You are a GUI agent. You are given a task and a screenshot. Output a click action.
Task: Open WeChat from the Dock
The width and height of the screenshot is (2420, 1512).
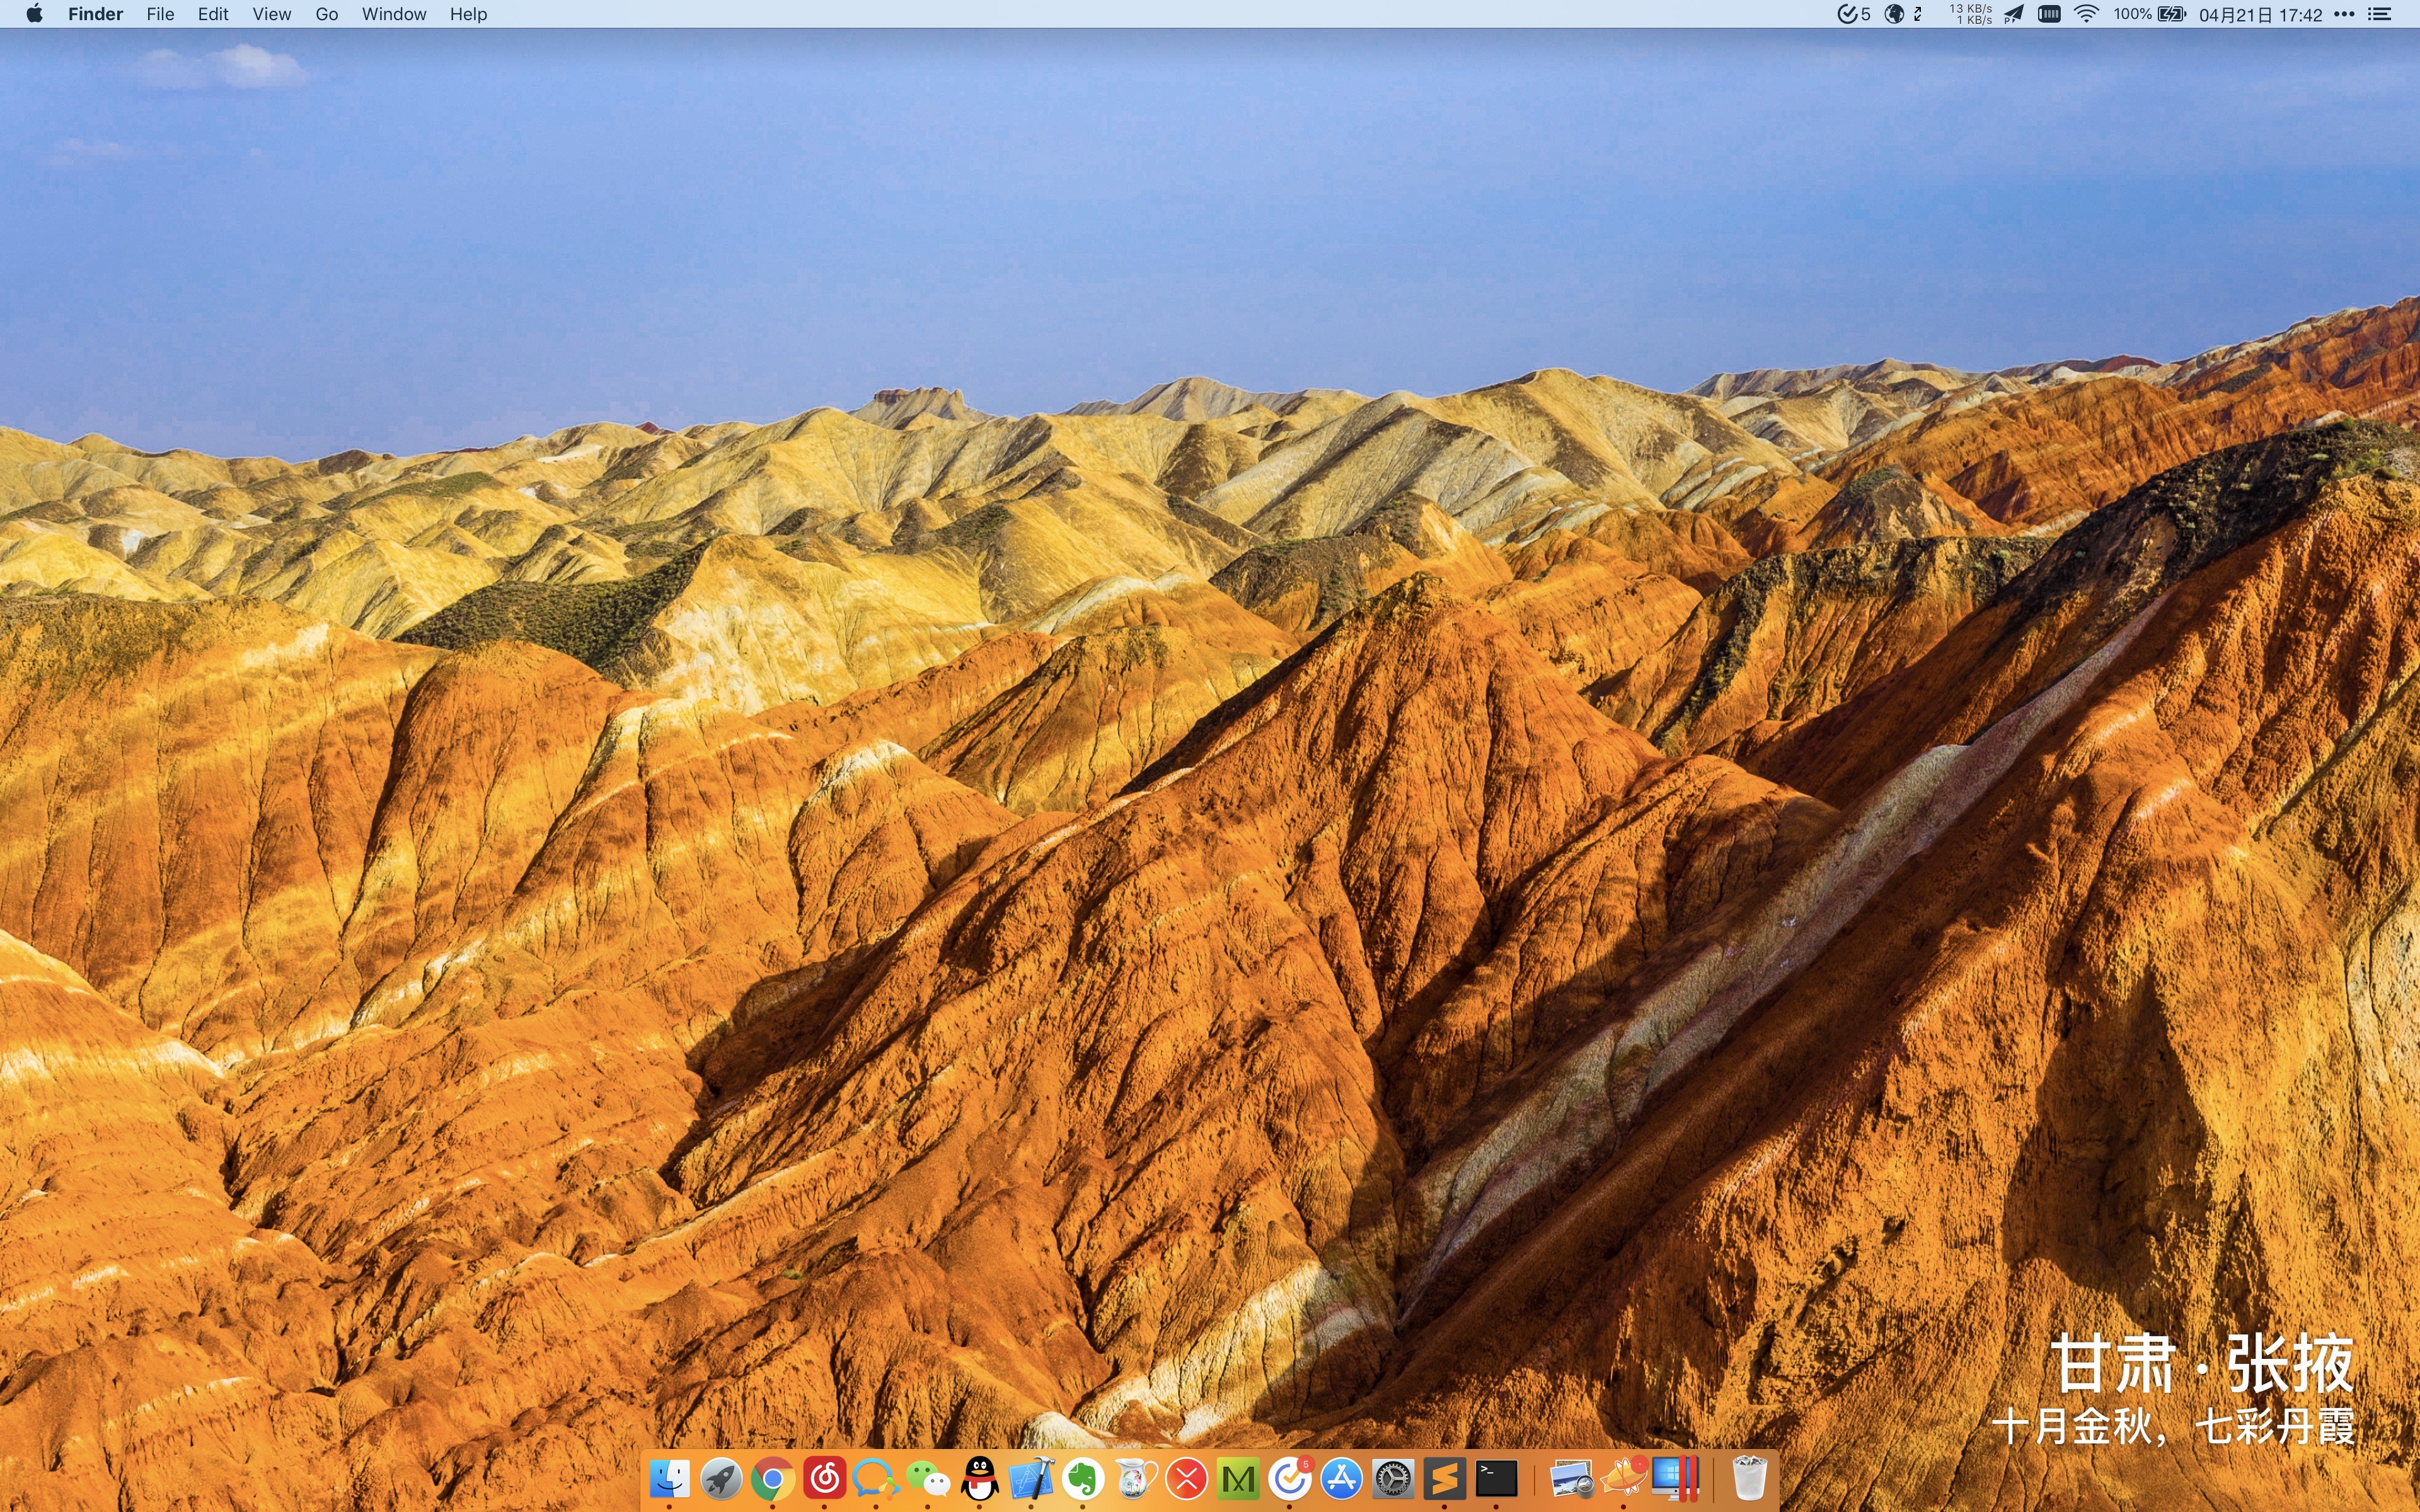928,1478
